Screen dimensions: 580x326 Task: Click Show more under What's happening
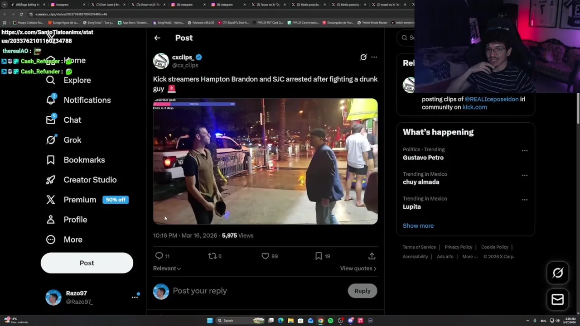[418, 225]
